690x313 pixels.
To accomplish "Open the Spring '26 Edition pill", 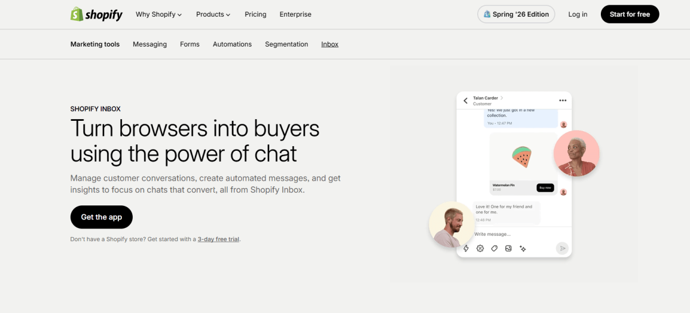I will pos(516,14).
